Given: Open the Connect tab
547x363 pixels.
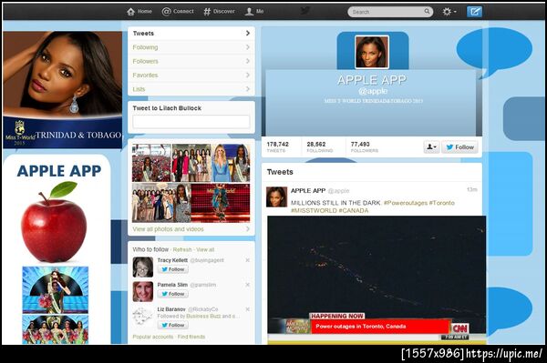Looking at the screenshot, I should 178,12.
